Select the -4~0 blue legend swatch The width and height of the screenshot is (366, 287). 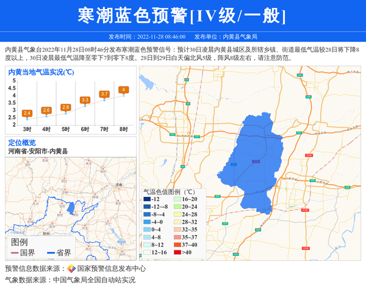pos(147,222)
